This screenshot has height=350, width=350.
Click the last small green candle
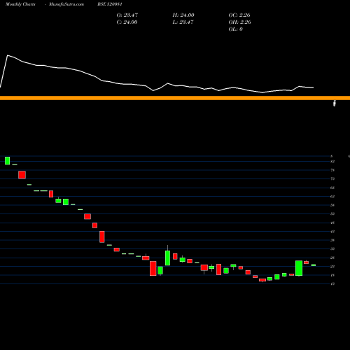314,265
